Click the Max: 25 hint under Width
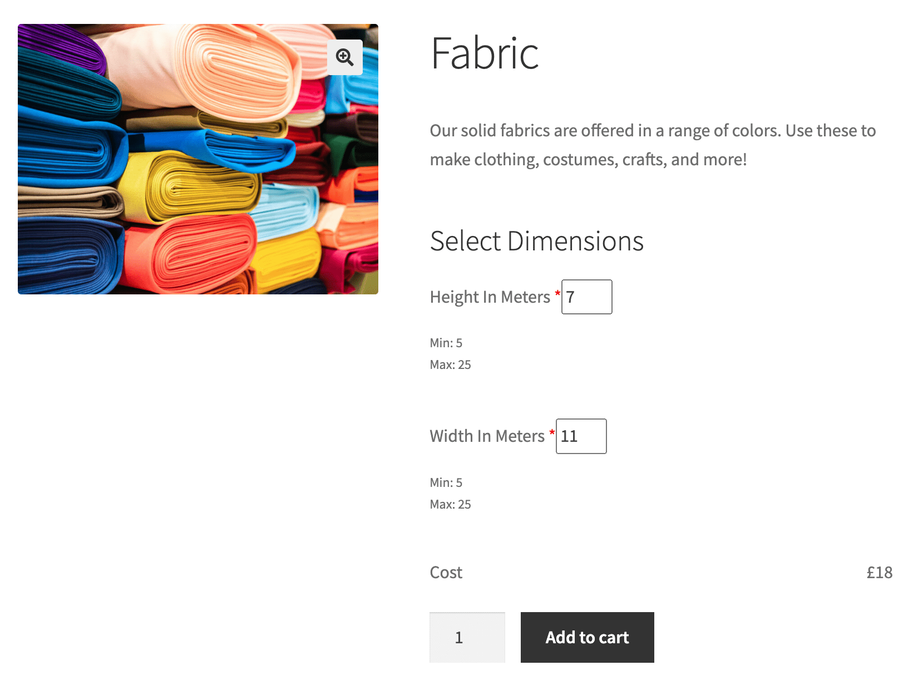 [450, 504]
